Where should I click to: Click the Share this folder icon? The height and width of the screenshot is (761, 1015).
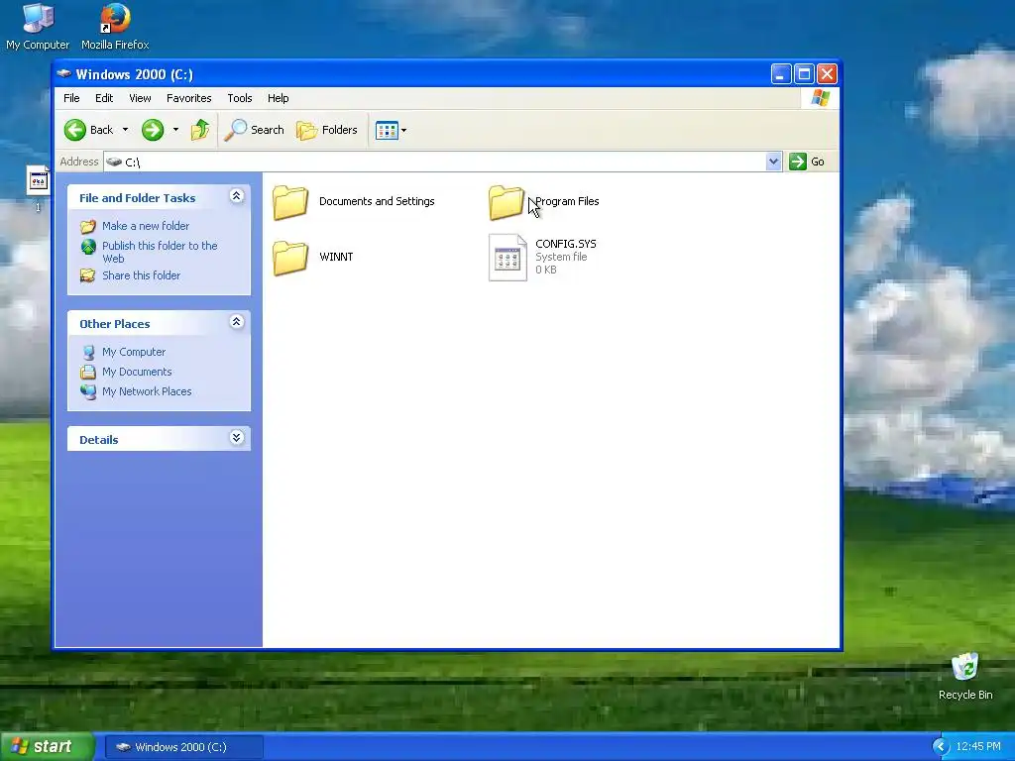click(x=88, y=275)
